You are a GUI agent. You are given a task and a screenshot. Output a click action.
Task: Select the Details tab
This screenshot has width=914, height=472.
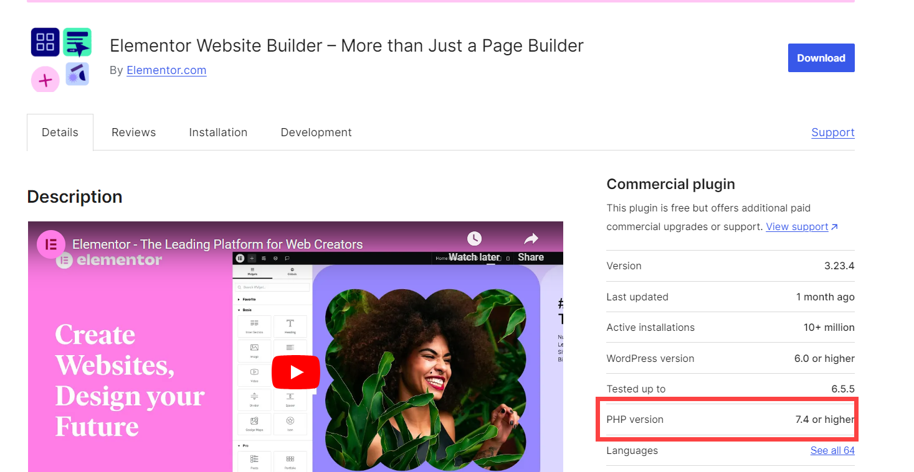[60, 132]
